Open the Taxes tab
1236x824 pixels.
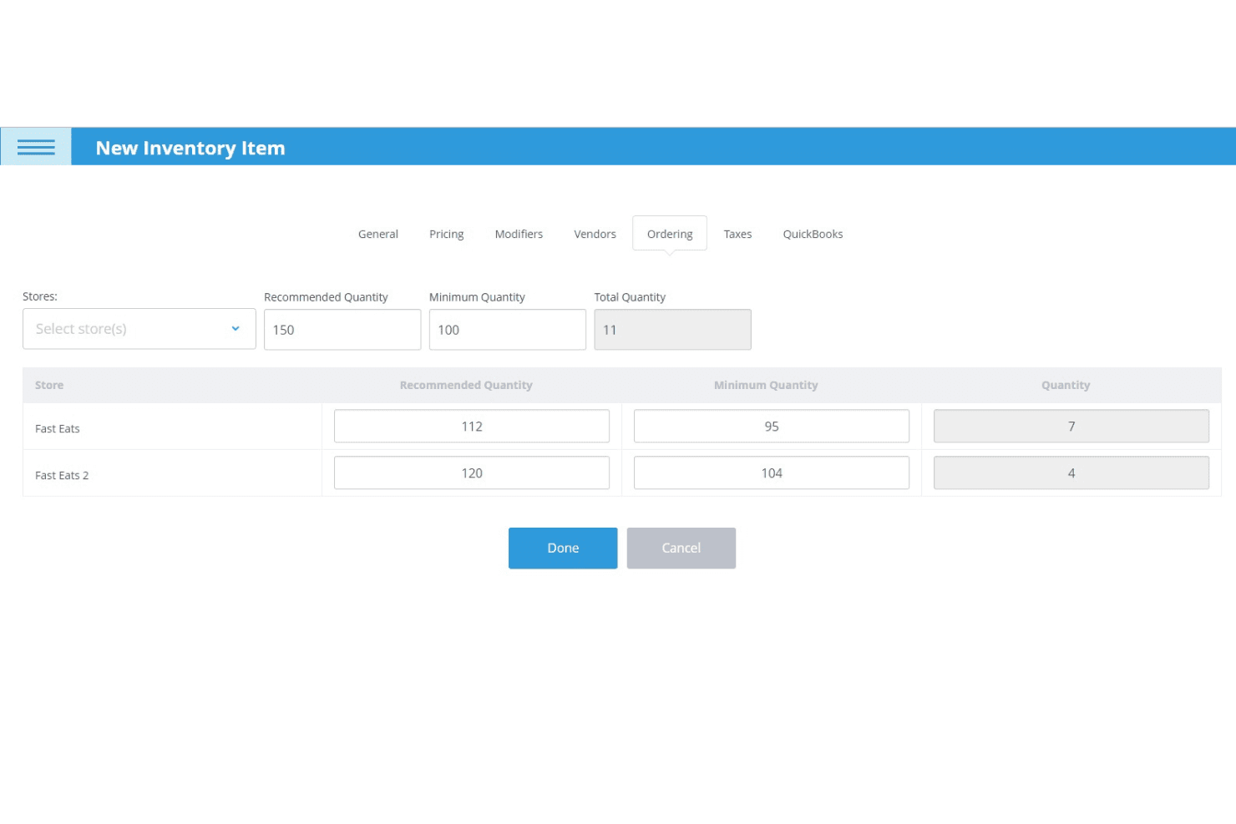point(737,234)
